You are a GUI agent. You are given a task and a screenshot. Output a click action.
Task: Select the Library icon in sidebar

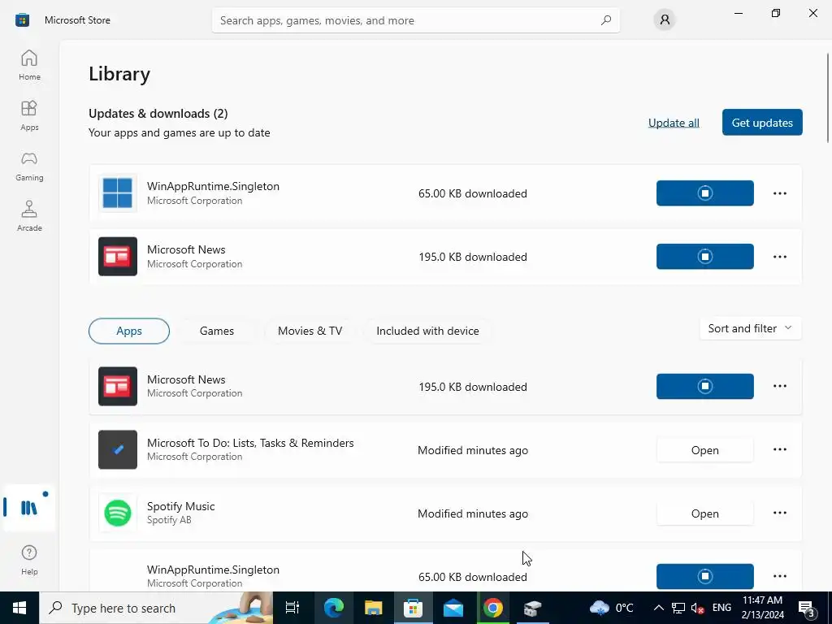[29, 507]
